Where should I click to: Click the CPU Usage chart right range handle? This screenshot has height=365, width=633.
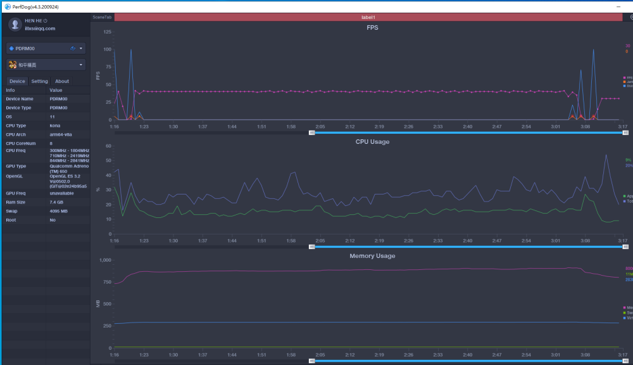(625, 247)
